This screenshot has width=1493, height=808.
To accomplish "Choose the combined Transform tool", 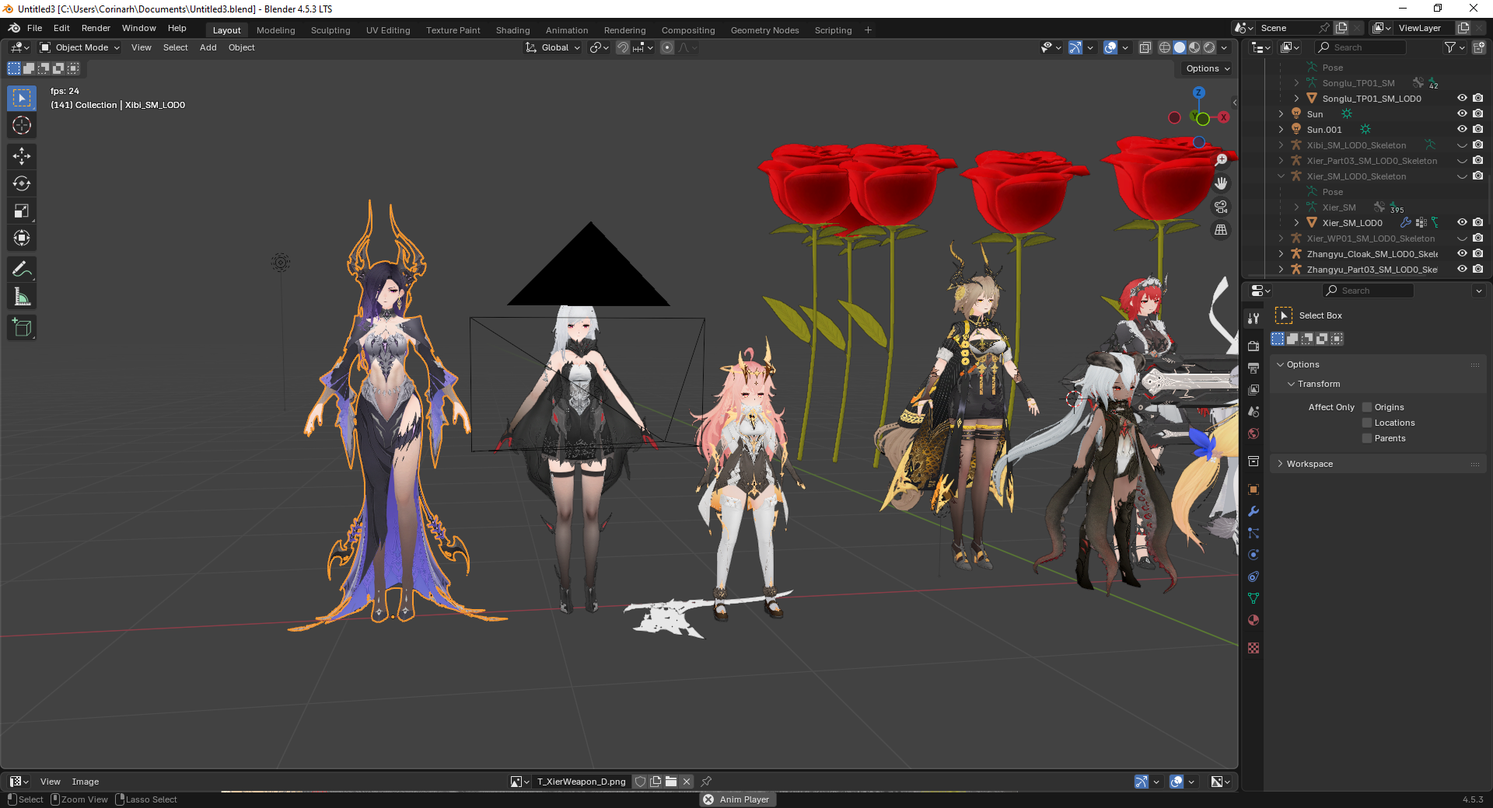I will coord(22,238).
